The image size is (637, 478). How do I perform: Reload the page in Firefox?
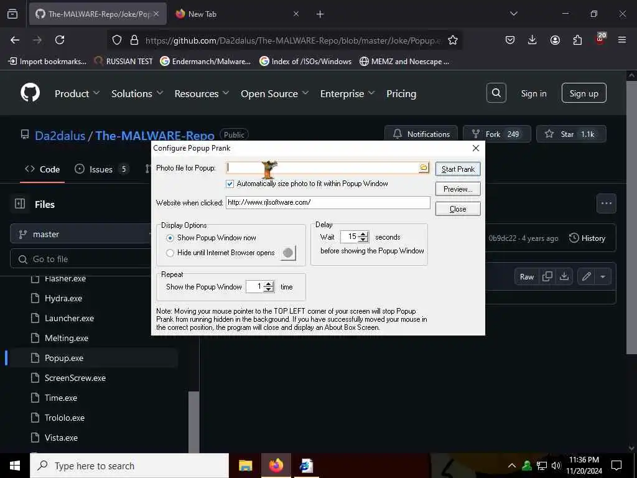(x=60, y=40)
